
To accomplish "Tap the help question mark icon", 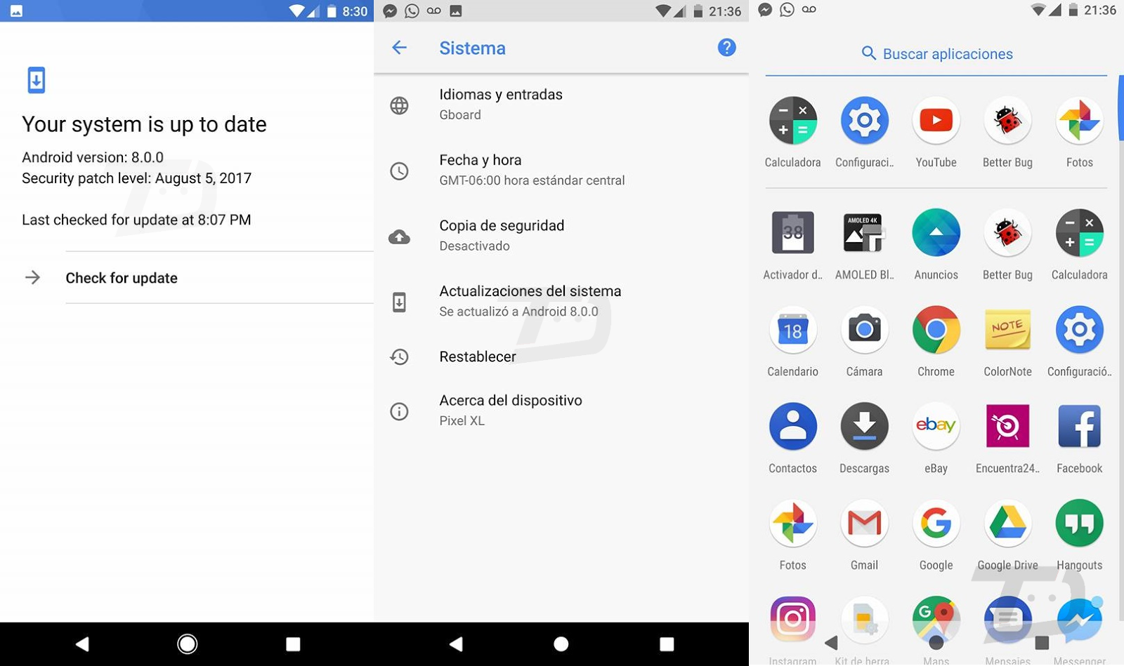I will click(726, 48).
